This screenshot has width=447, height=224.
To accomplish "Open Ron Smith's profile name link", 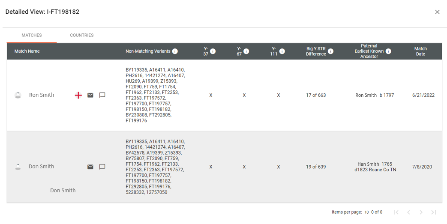I will (42, 95).
